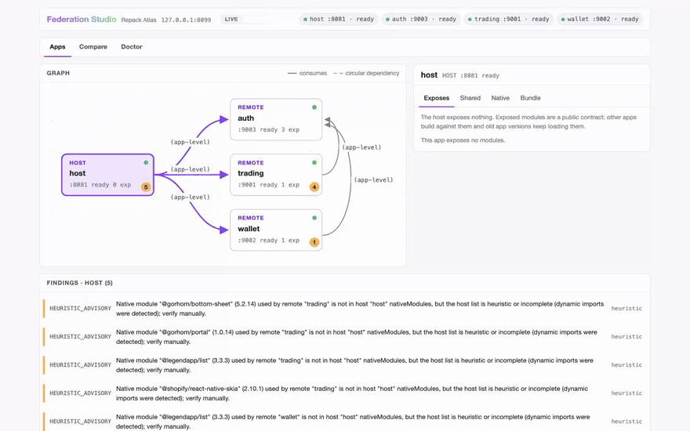690x431 pixels.
Task: Click ':9003 ready 3 exp' on auth node
Action: tap(268, 130)
